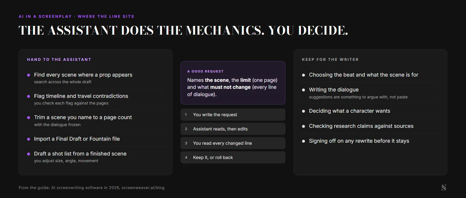This screenshot has width=466, height=198.
Task: Click the step number 1 badge
Action: (186, 115)
